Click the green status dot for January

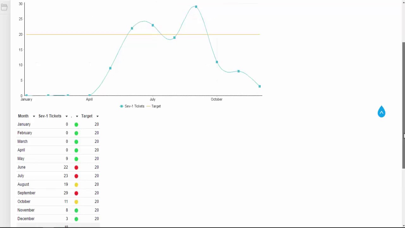pos(76,124)
